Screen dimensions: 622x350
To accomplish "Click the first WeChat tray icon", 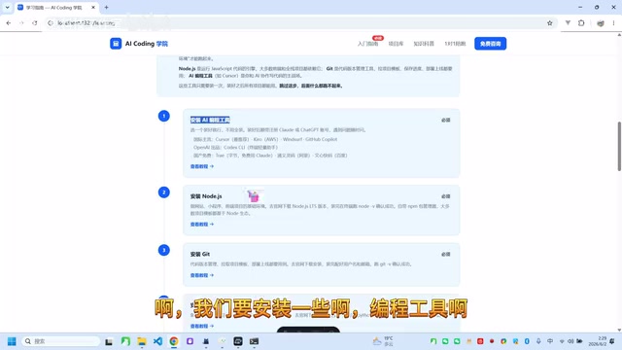I will pos(445,341).
